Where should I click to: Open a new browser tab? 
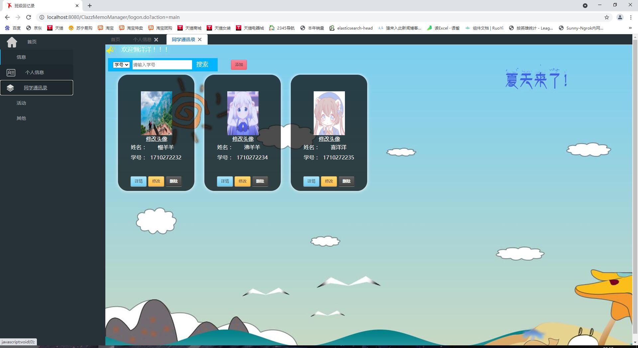(90, 6)
